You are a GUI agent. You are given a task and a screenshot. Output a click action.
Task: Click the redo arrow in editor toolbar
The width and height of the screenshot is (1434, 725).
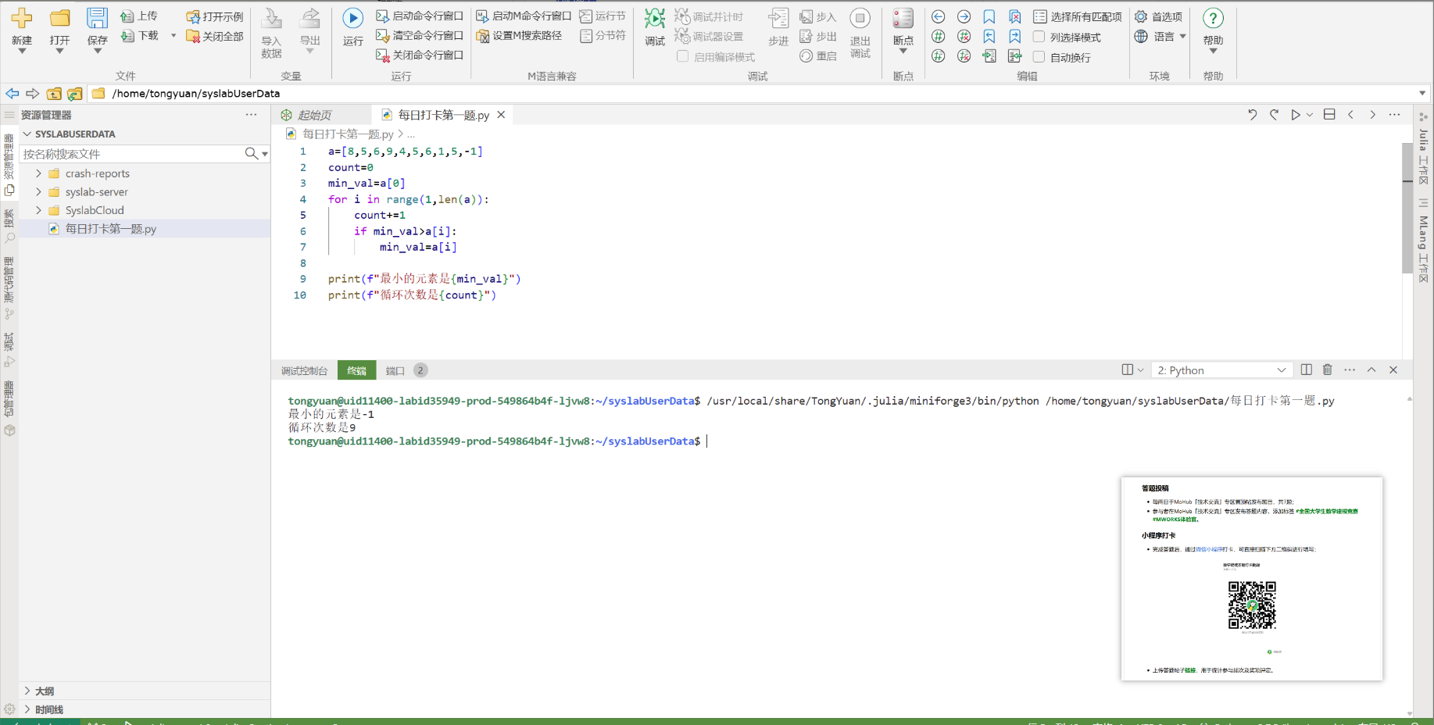(x=1275, y=115)
